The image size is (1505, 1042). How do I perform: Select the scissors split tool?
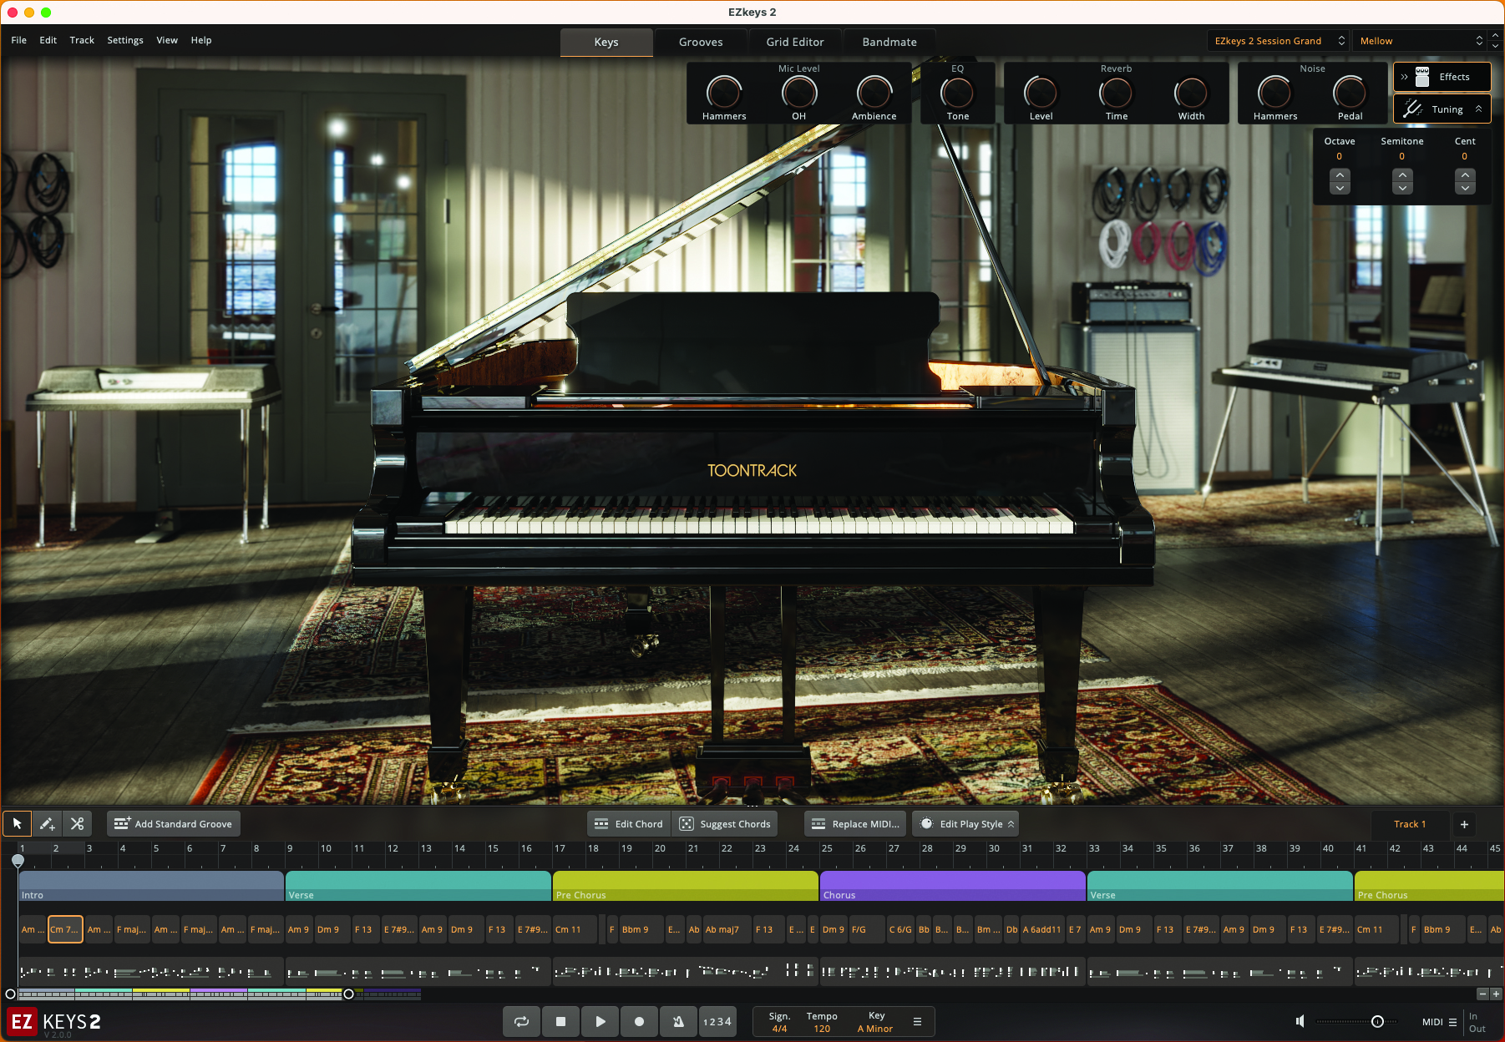[x=77, y=824]
